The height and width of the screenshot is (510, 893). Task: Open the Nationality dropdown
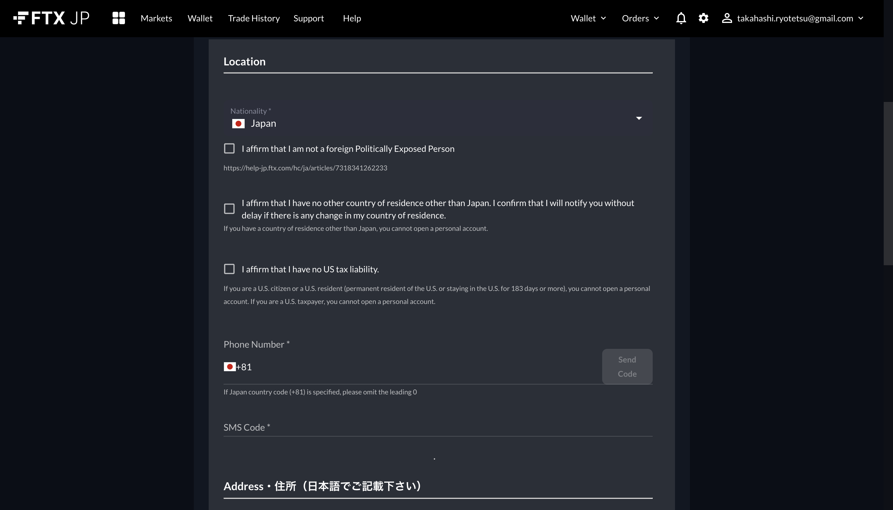638,118
